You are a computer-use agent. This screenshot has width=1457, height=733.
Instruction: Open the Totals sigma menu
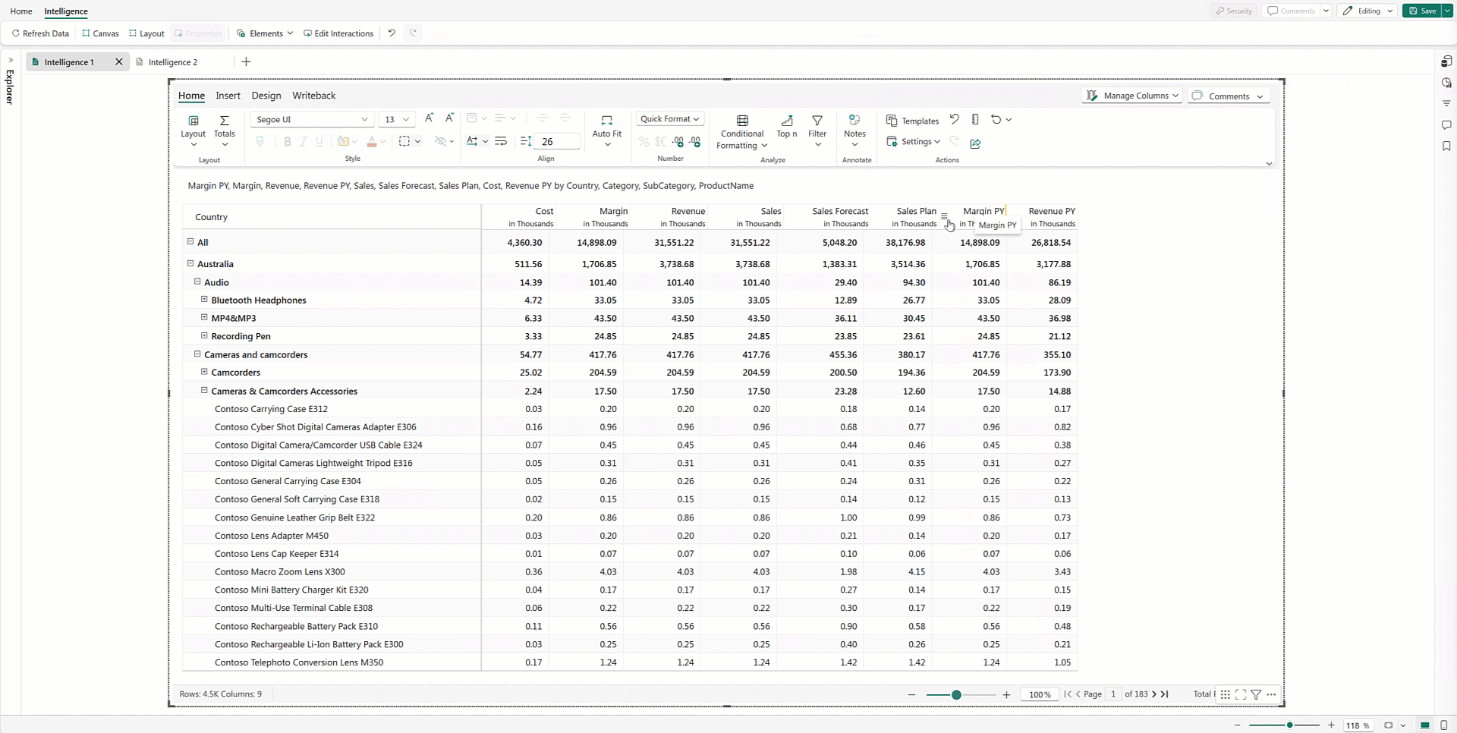click(x=225, y=131)
